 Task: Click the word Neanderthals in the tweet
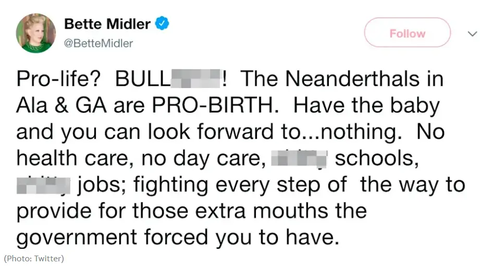pyautogui.click(x=352, y=79)
